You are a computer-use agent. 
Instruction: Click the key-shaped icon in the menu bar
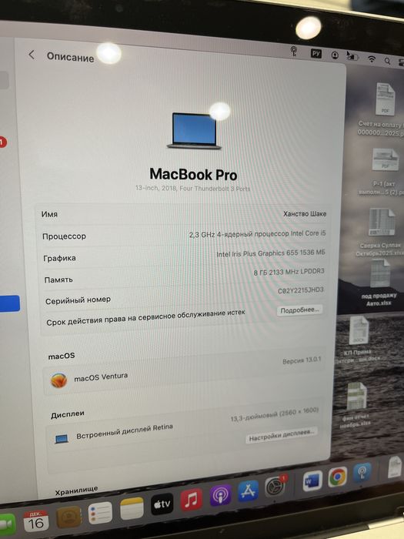pyautogui.click(x=294, y=52)
